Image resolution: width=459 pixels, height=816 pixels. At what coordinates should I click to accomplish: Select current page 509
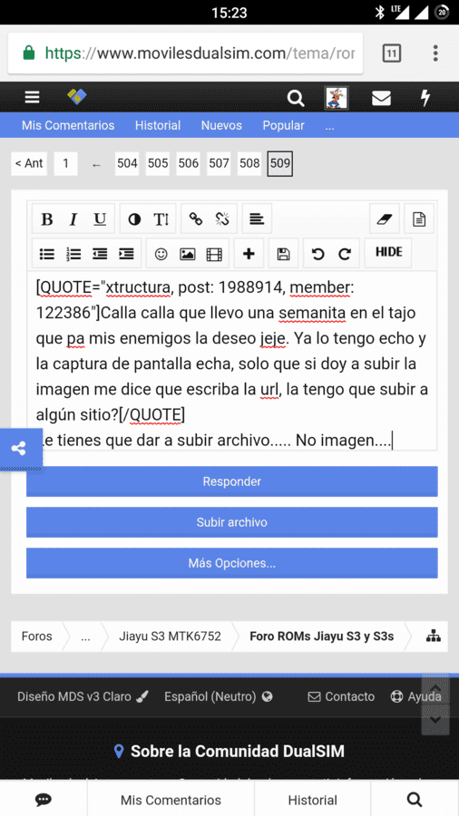click(x=280, y=163)
